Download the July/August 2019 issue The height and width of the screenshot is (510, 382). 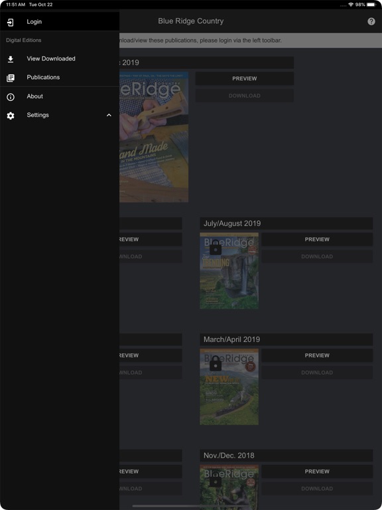tap(317, 256)
